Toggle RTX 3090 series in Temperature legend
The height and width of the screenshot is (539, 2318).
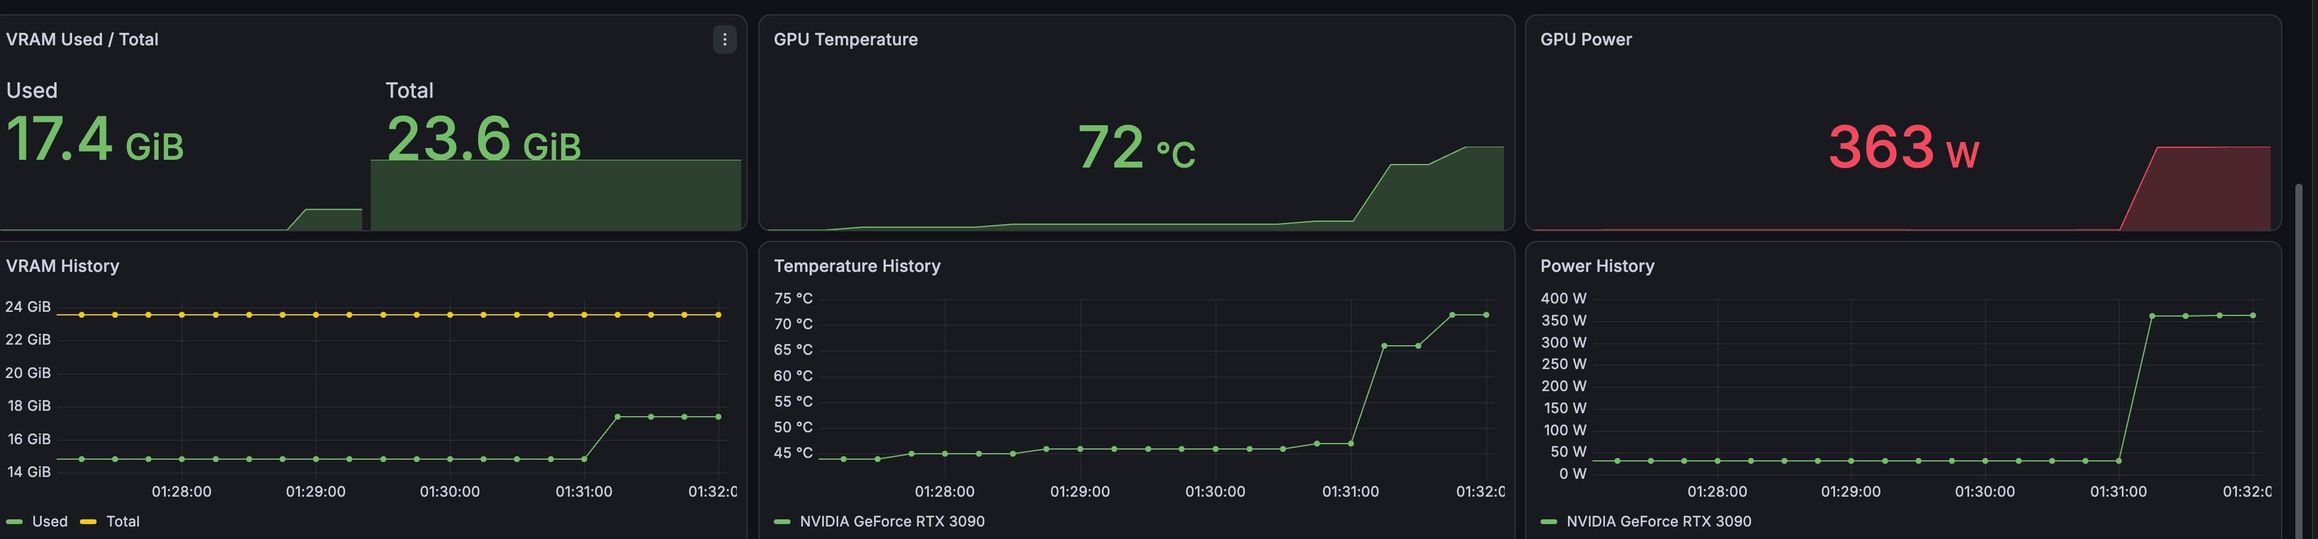tap(892, 521)
